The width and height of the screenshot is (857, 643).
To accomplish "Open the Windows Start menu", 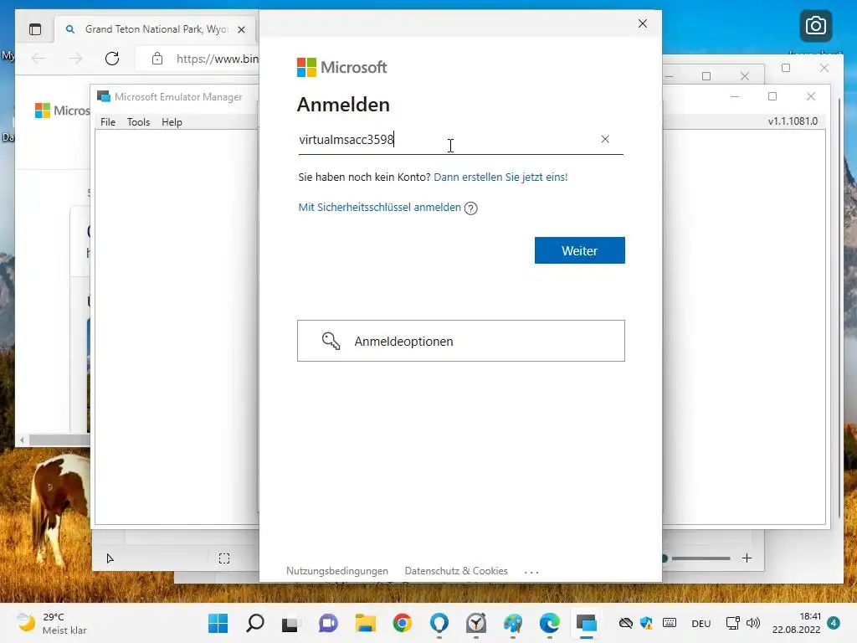I will coord(218,623).
